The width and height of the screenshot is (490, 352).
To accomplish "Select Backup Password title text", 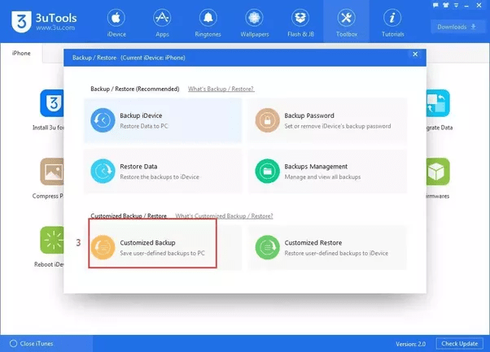I will tap(309, 115).
